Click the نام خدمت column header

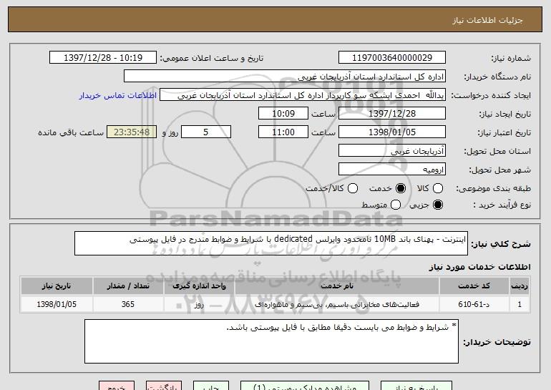(x=337, y=286)
